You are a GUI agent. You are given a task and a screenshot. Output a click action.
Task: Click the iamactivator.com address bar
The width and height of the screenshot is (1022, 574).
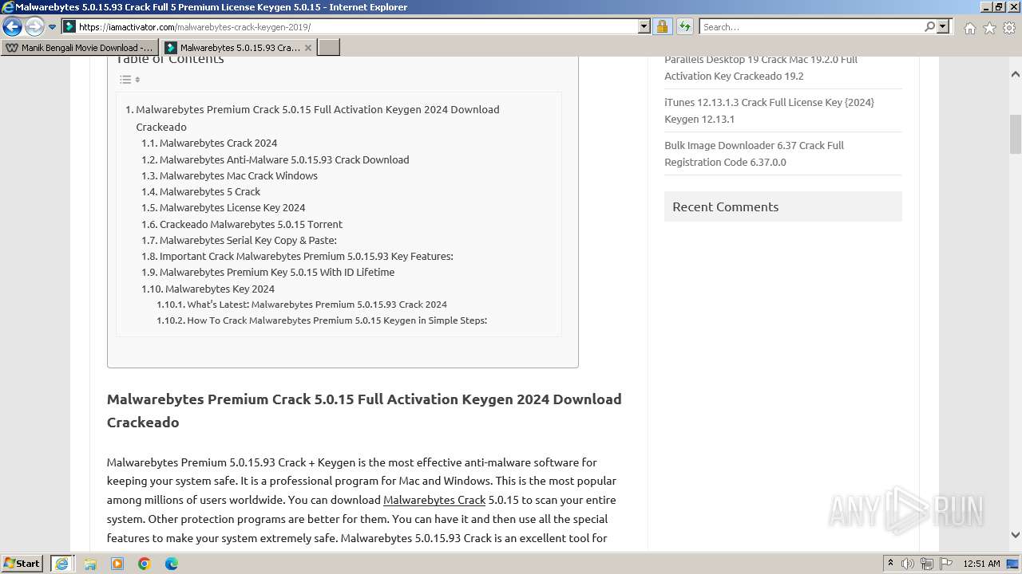(x=351, y=26)
